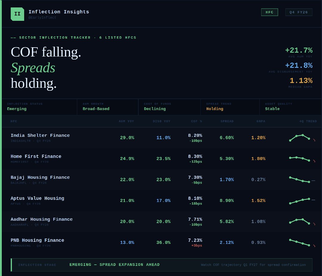
Task: Click Aptus spread 8.90% value
Action: click(227, 200)
